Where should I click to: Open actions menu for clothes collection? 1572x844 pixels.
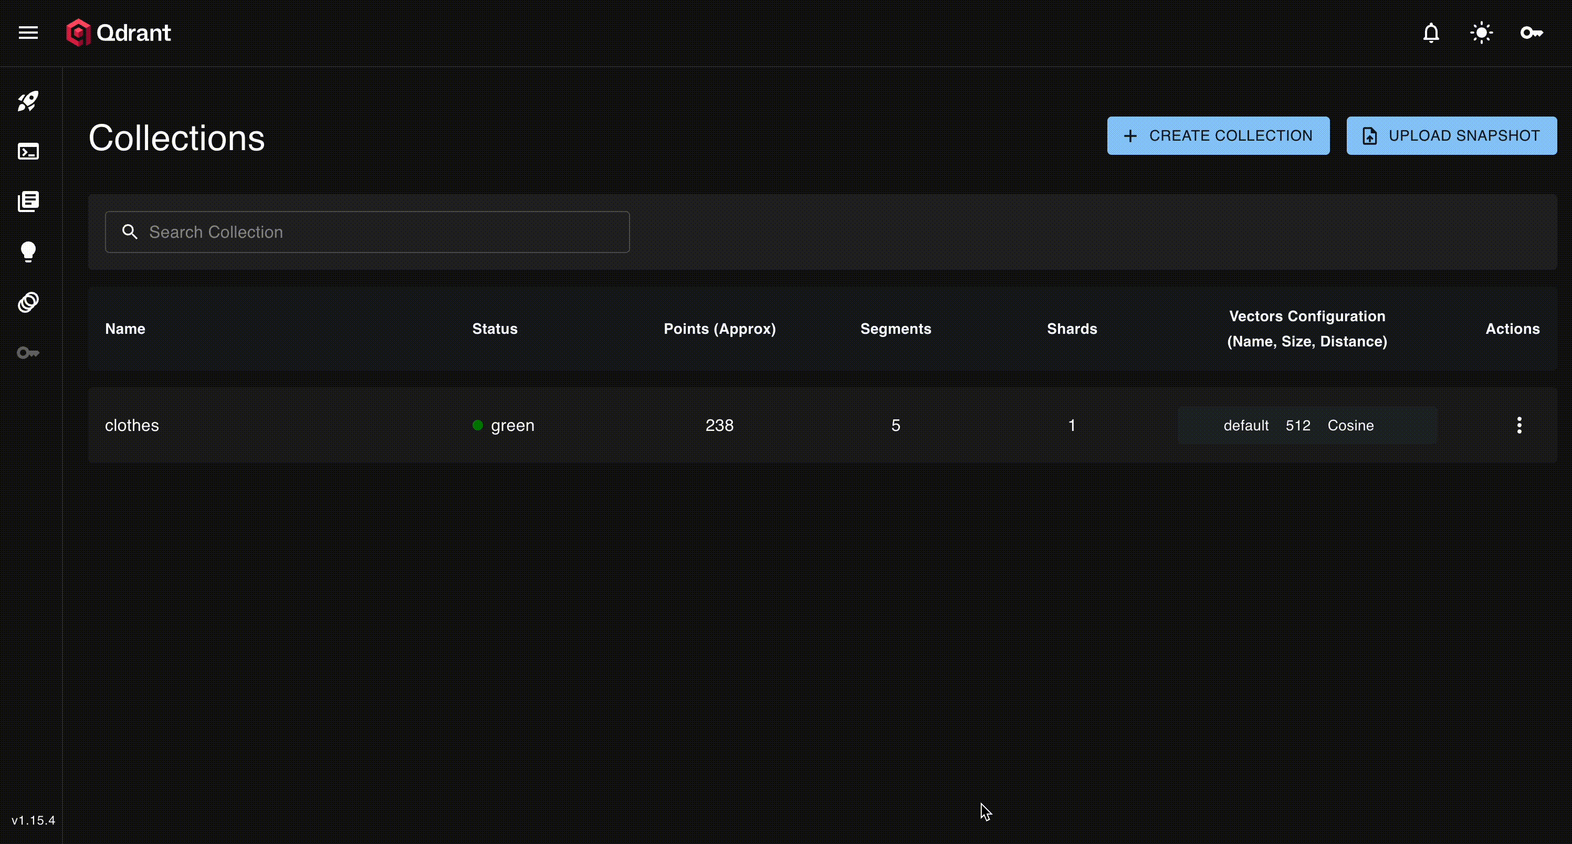pos(1519,425)
